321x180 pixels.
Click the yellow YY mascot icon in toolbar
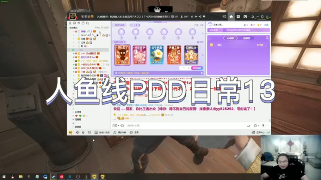coord(71,132)
